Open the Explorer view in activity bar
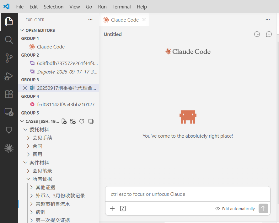 coord(9,22)
